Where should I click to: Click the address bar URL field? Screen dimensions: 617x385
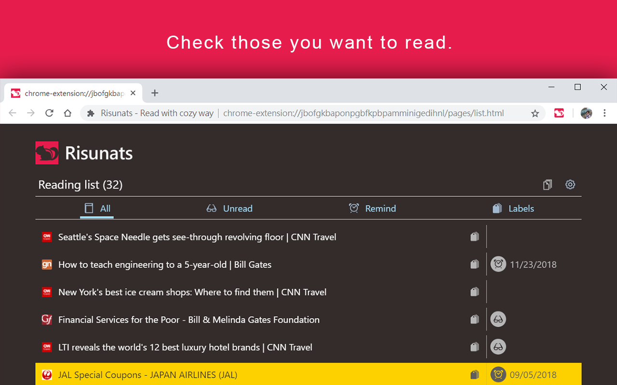click(x=312, y=113)
